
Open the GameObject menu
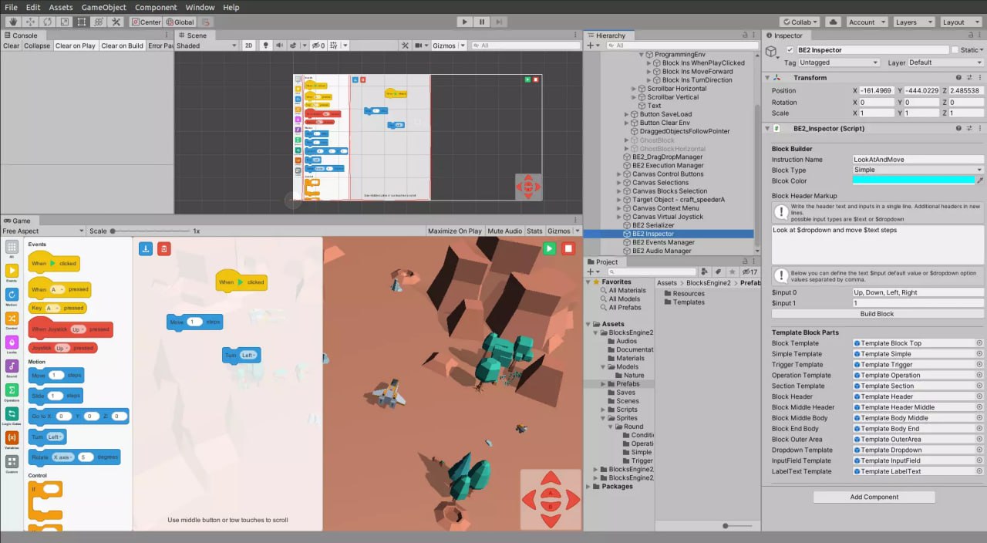(x=103, y=7)
